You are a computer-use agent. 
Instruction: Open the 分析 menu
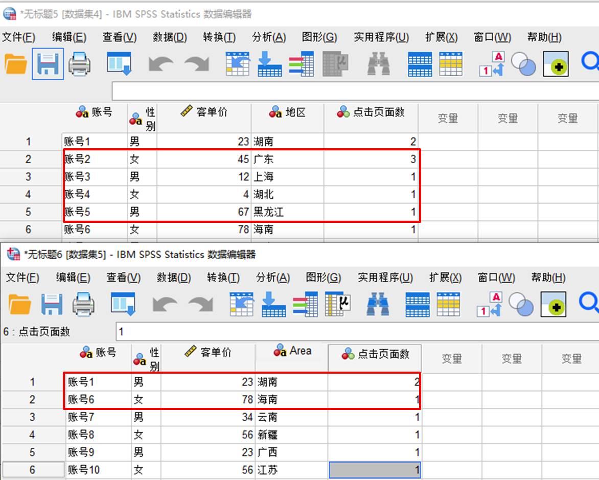tap(270, 37)
